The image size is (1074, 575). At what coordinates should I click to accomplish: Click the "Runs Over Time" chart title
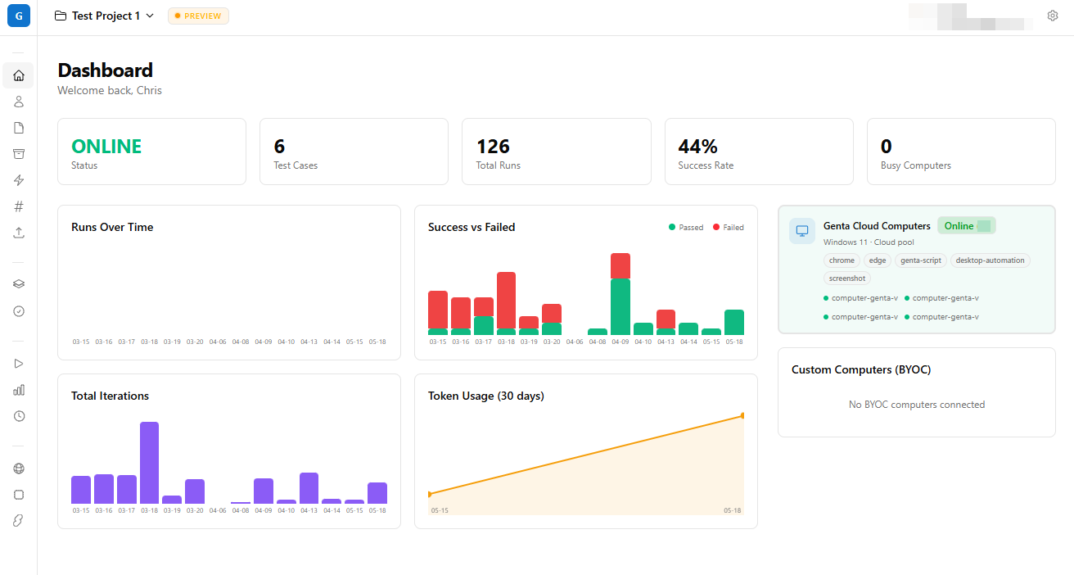[112, 227]
